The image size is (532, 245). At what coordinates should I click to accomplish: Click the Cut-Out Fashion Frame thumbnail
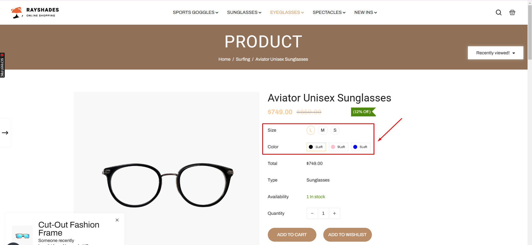pyautogui.click(x=22, y=236)
